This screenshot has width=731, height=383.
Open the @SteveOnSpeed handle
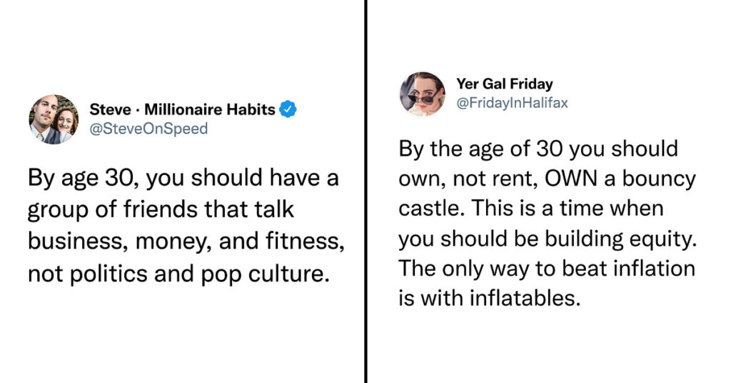(x=148, y=129)
